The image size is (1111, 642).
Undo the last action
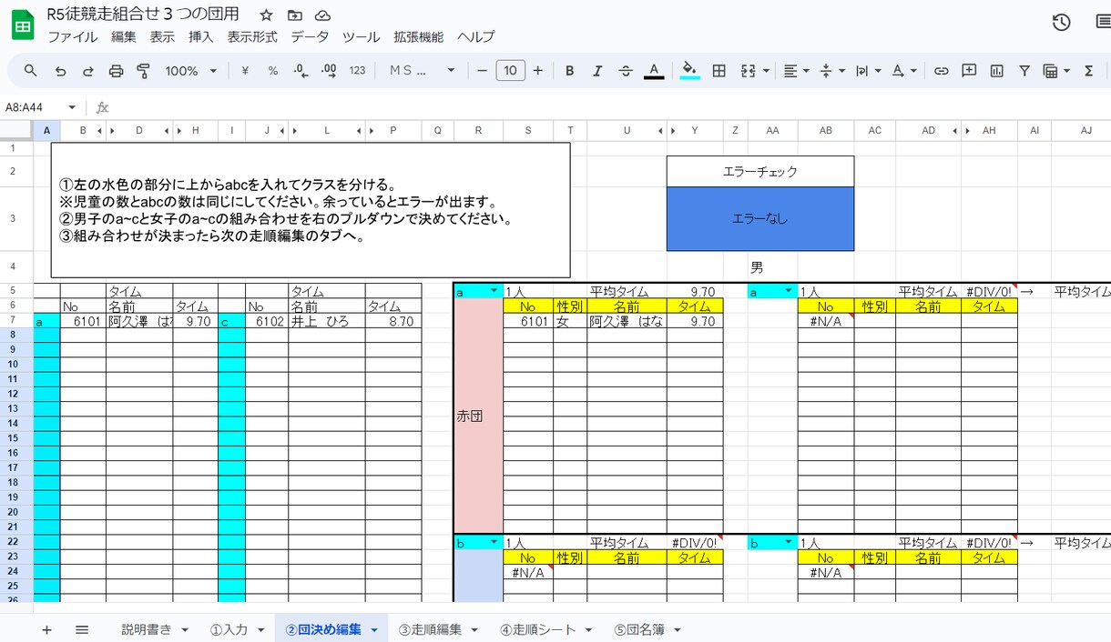click(60, 71)
